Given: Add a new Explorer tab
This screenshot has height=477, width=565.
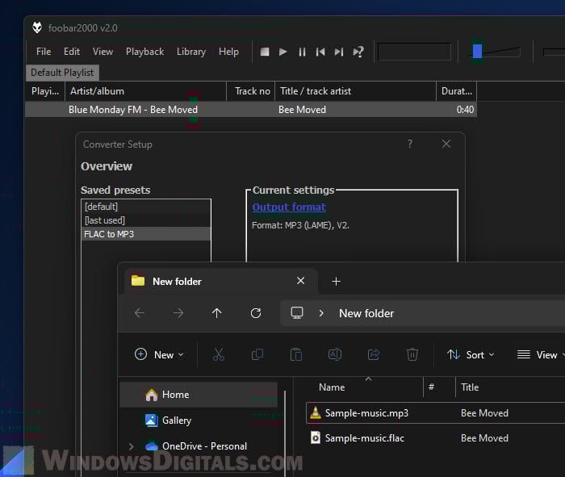Looking at the screenshot, I should point(336,282).
